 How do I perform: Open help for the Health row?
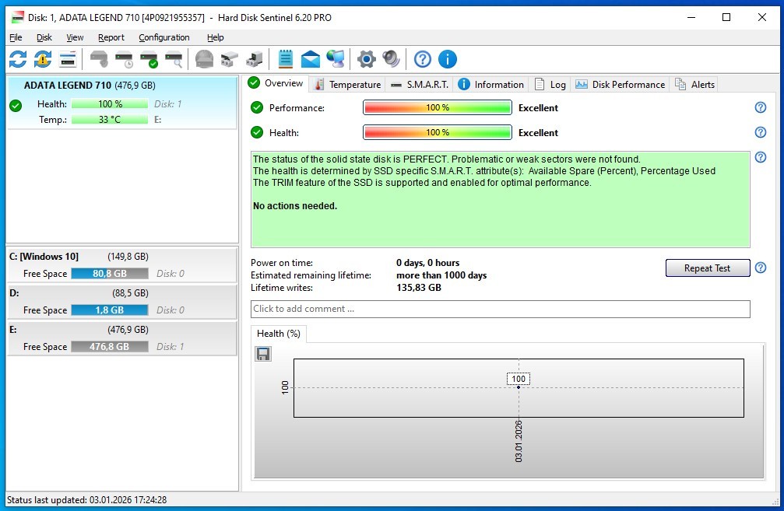click(761, 132)
